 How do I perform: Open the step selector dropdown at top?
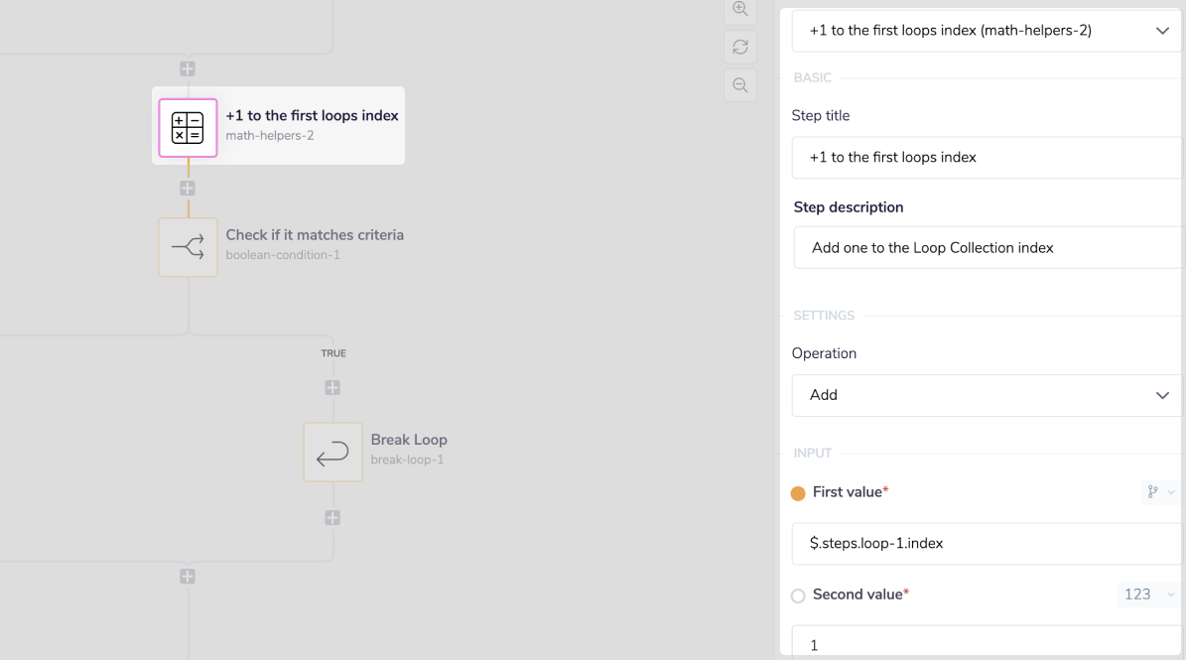[x=986, y=31]
